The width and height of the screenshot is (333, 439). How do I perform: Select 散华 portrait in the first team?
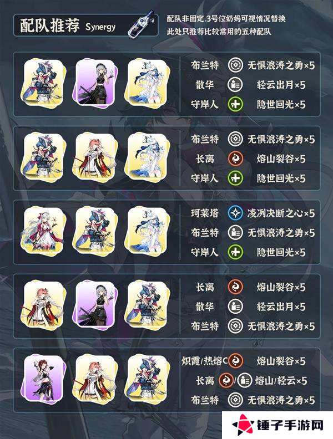pyautogui.click(x=96, y=83)
